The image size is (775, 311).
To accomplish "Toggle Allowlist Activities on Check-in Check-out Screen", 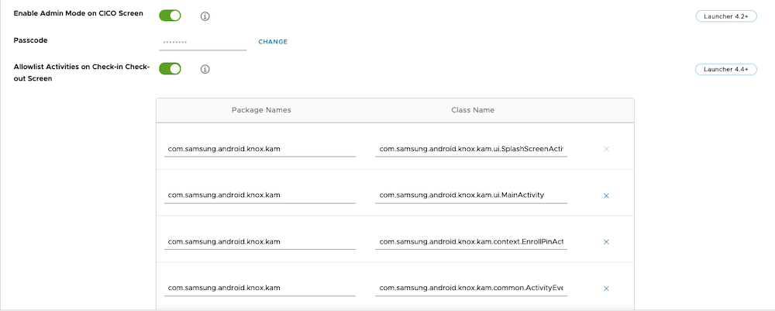I will (x=170, y=69).
